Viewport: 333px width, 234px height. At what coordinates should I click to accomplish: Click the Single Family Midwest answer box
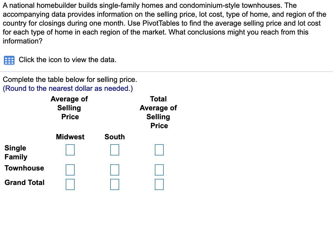70,150
